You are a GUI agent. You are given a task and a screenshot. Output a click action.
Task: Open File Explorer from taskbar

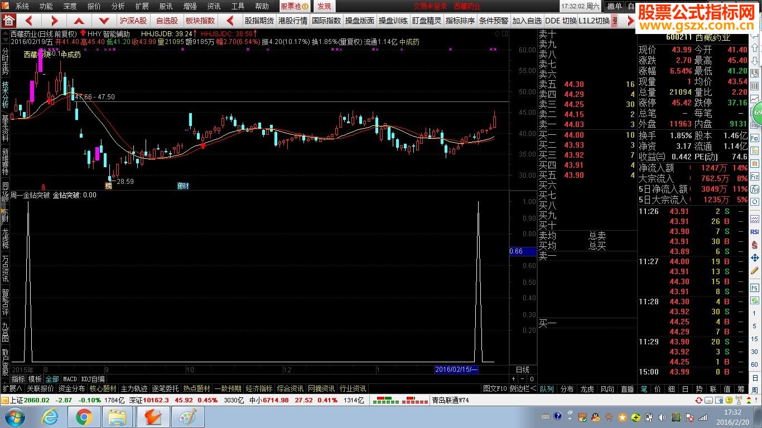118,416
